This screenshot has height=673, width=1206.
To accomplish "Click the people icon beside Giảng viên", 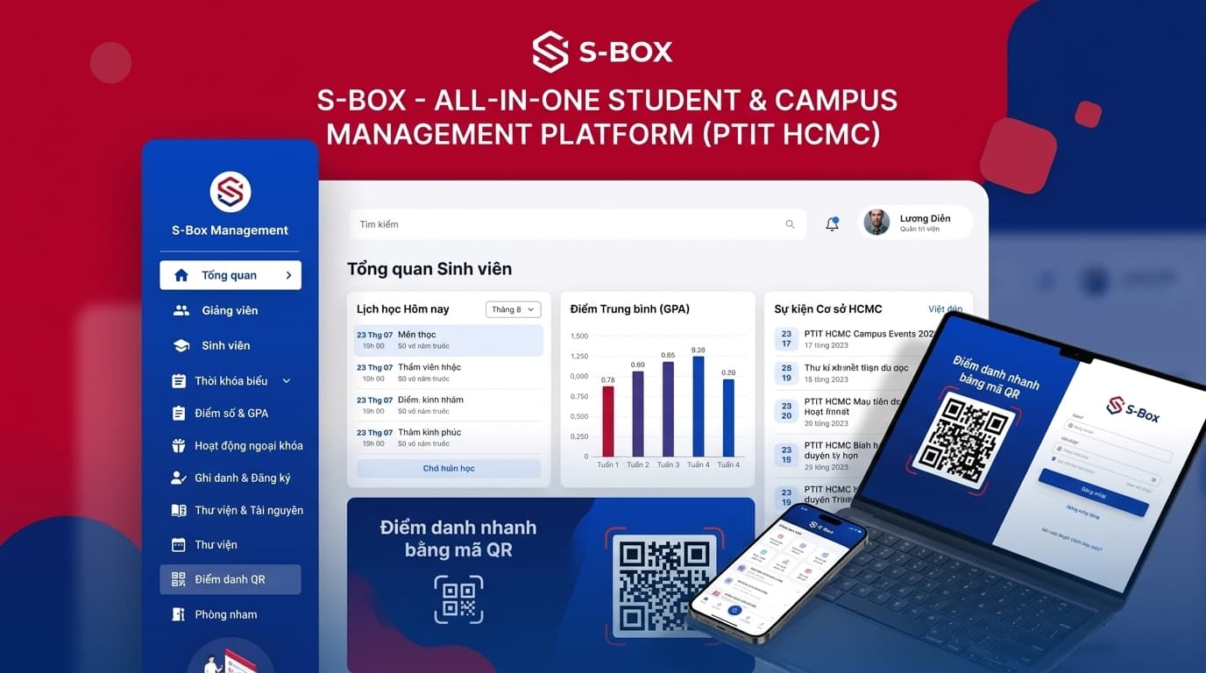I will coord(181,310).
